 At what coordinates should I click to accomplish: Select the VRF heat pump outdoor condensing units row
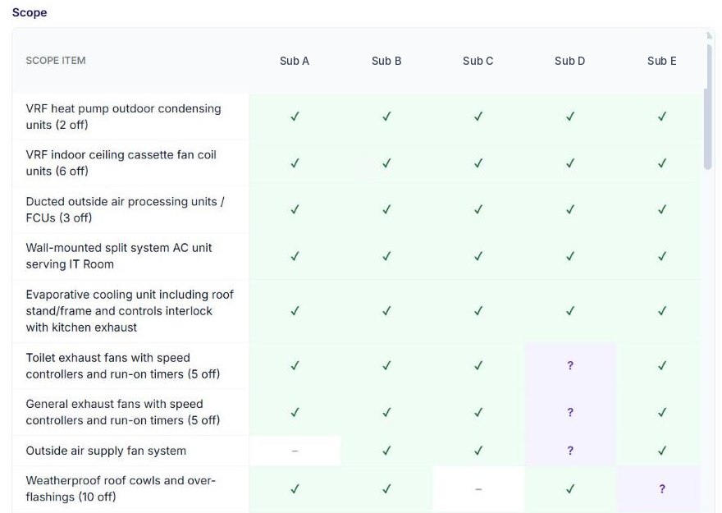tap(357, 117)
